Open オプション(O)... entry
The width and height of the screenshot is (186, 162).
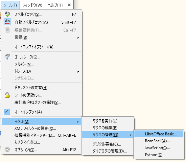(x=41, y=150)
